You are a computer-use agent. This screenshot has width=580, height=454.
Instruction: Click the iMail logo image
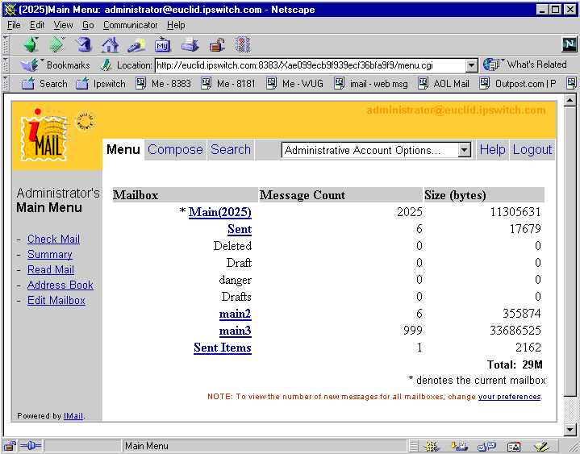point(58,135)
